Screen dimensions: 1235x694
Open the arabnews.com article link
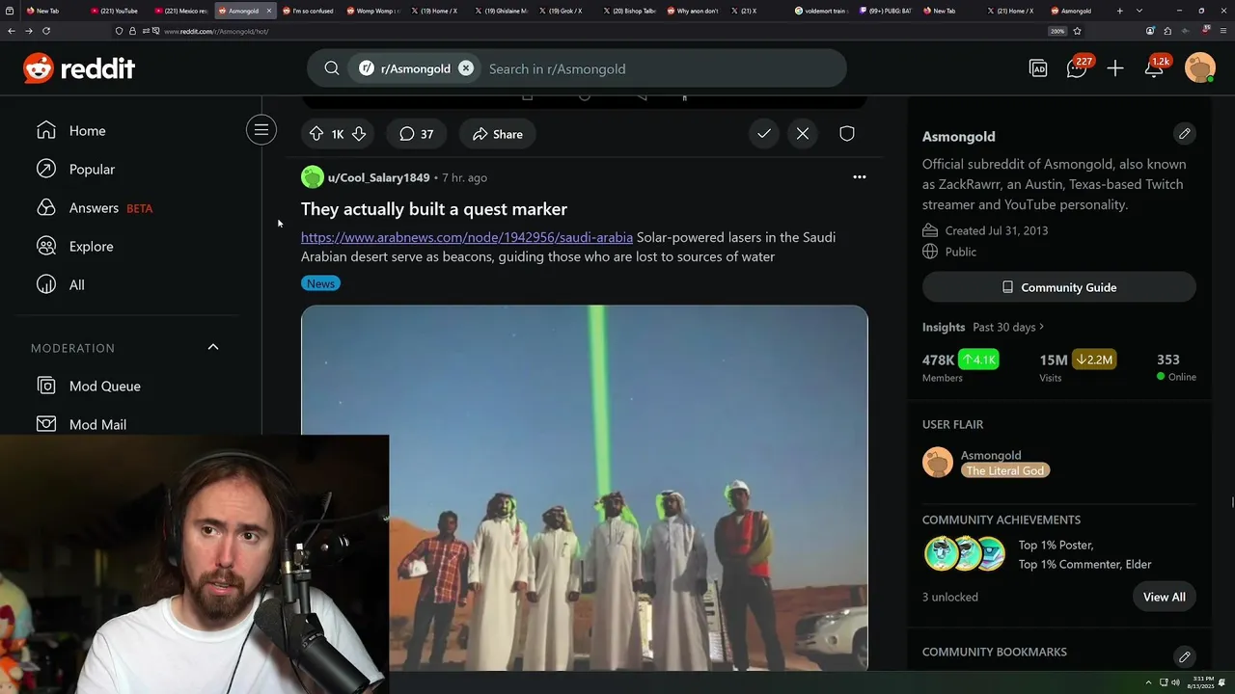467,237
